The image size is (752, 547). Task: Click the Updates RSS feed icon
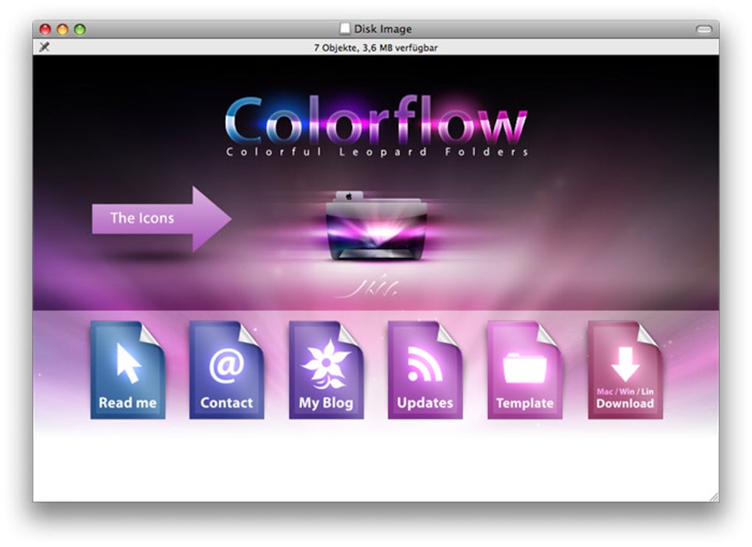click(425, 371)
